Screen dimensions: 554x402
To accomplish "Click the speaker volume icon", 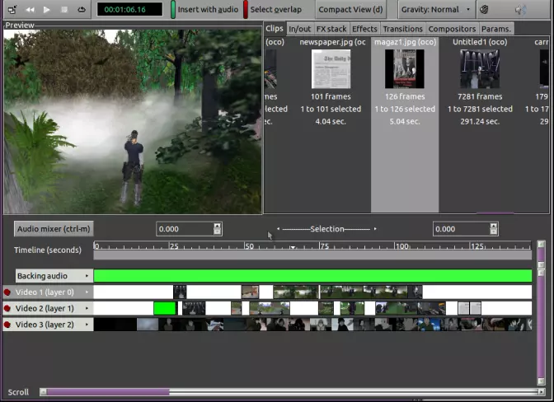I will (520, 10).
